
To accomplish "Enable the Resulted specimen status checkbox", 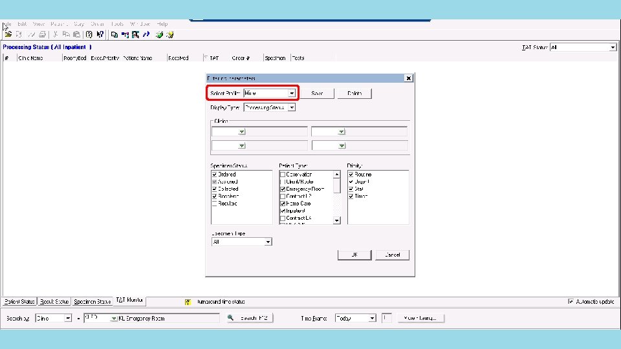I will pos(214,204).
